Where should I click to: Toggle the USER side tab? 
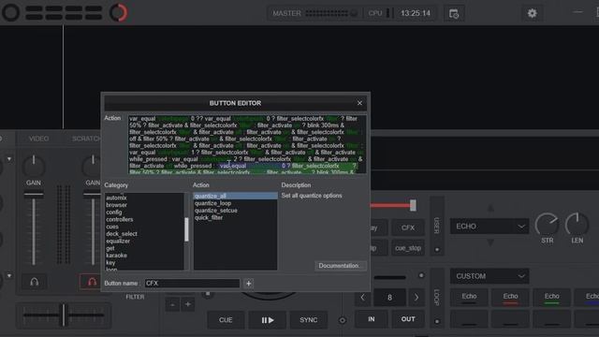437,226
